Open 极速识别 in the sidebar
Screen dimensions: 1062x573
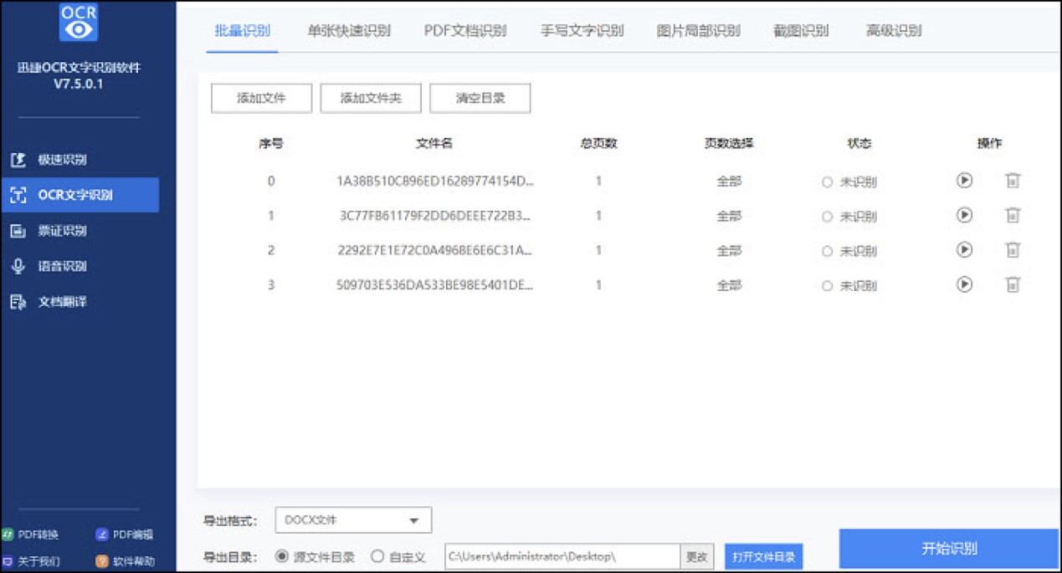[62, 160]
